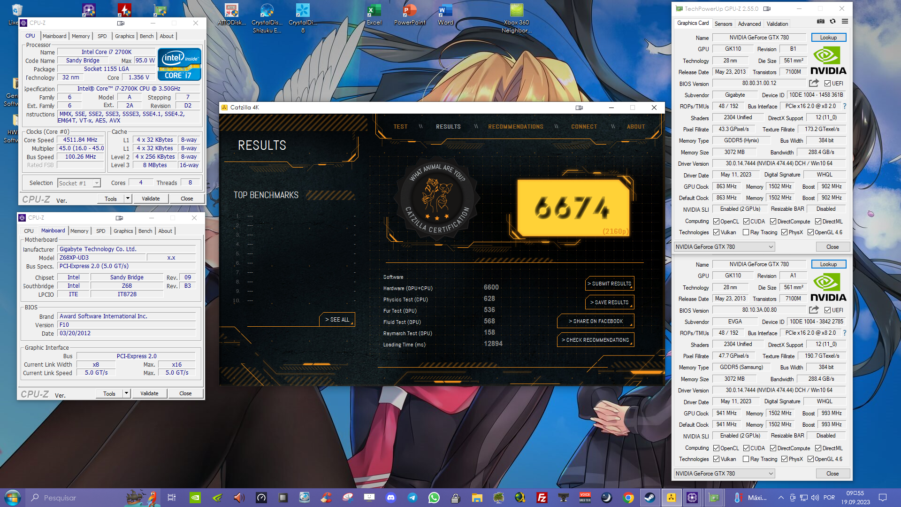Click CHECK RECOMMENDATIONS in Catzilla
The height and width of the screenshot is (507, 901).
pos(596,340)
